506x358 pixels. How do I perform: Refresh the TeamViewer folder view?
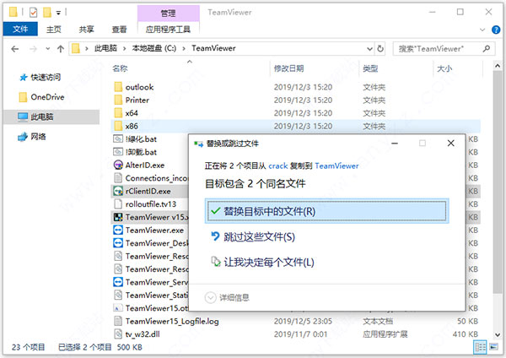[380, 49]
